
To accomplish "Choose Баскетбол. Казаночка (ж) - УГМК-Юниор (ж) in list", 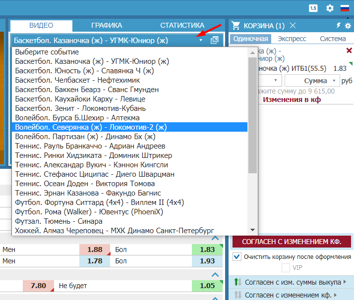I will point(129,61).
